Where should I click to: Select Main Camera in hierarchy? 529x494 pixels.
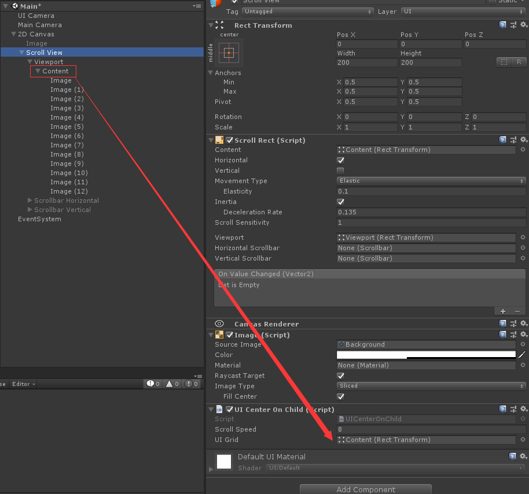point(40,25)
